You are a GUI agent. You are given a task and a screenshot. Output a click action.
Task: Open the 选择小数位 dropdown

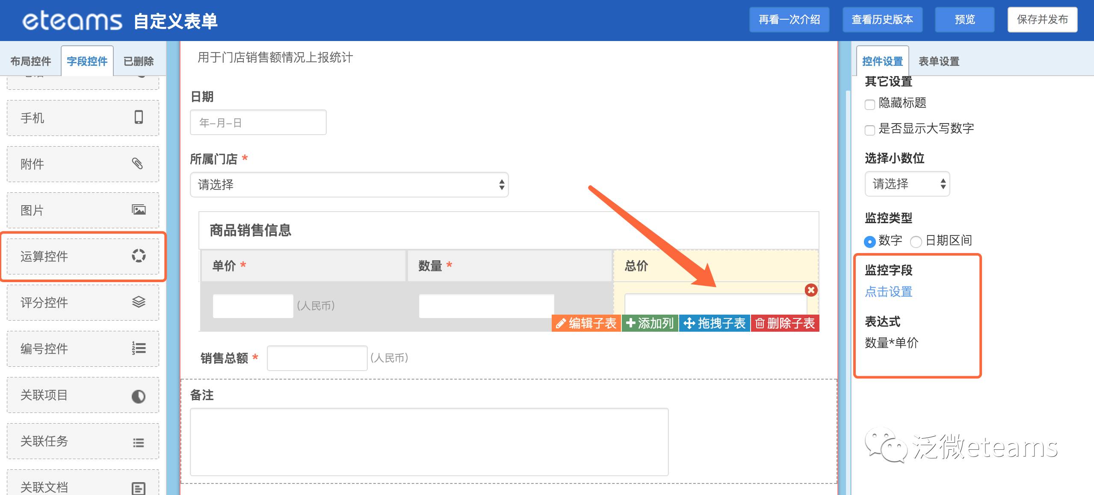907,184
